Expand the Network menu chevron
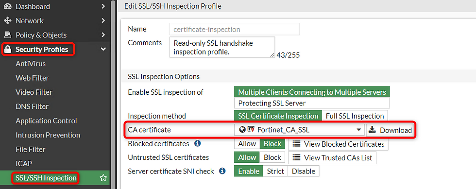This screenshot has width=476, height=189. pos(103,21)
